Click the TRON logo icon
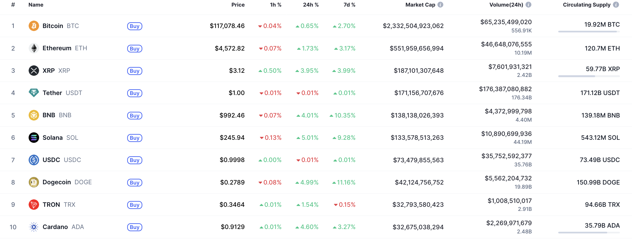Image resolution: width=632 pixels, height=240 pixels. pyautogui.click(x=34, y=205)
